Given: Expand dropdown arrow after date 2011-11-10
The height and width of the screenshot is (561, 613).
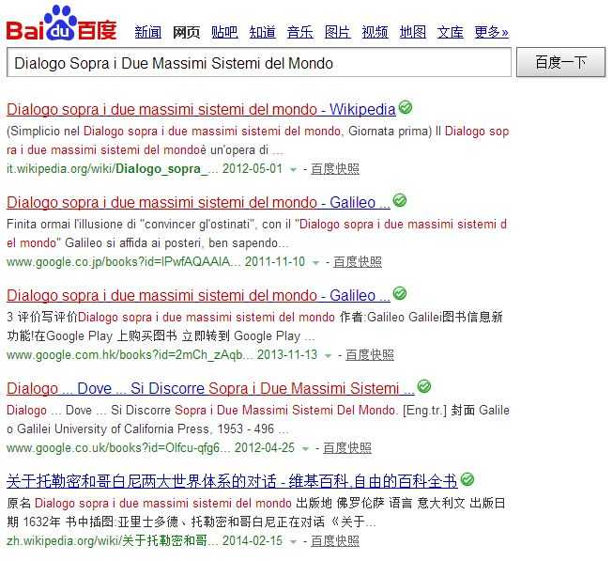Looking at the screenshot, I should click(x=315, y=263).
